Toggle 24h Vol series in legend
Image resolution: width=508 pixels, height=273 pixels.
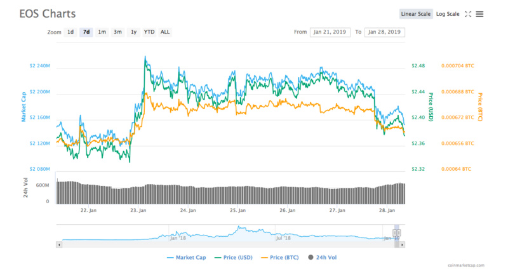click(x=323, y=258)
